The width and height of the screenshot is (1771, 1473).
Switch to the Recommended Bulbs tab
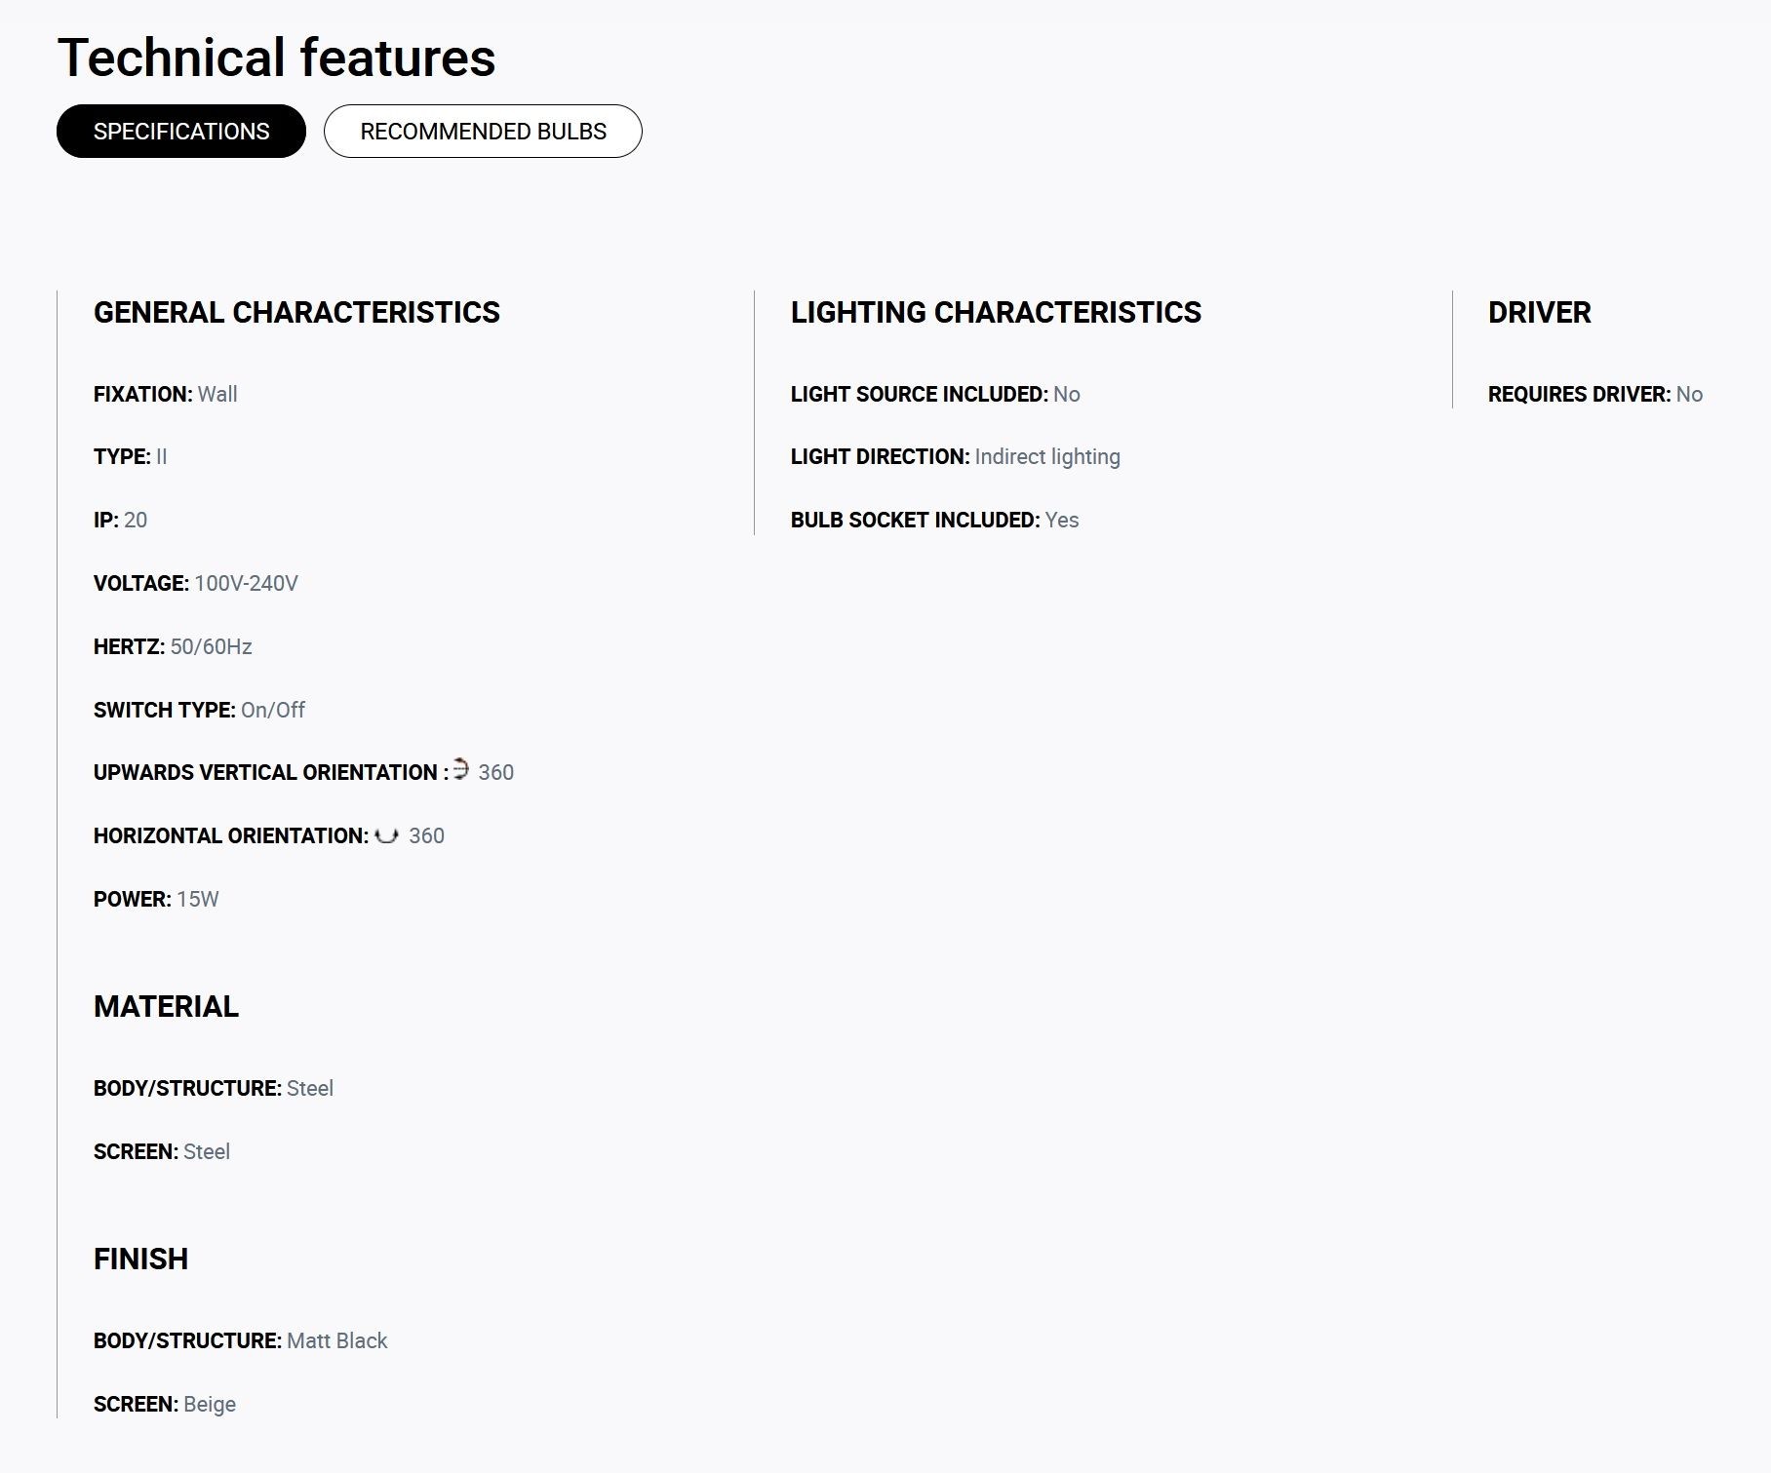click(483, 132)
